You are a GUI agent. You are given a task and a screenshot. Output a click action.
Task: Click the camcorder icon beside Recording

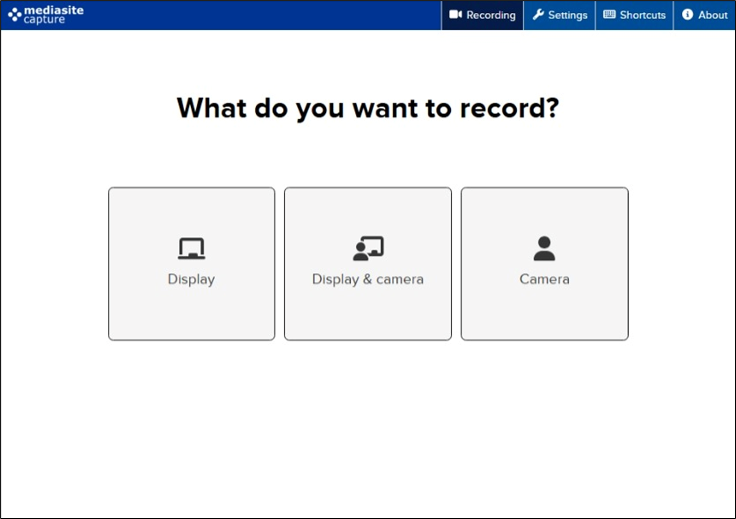[x=455, y=14]
